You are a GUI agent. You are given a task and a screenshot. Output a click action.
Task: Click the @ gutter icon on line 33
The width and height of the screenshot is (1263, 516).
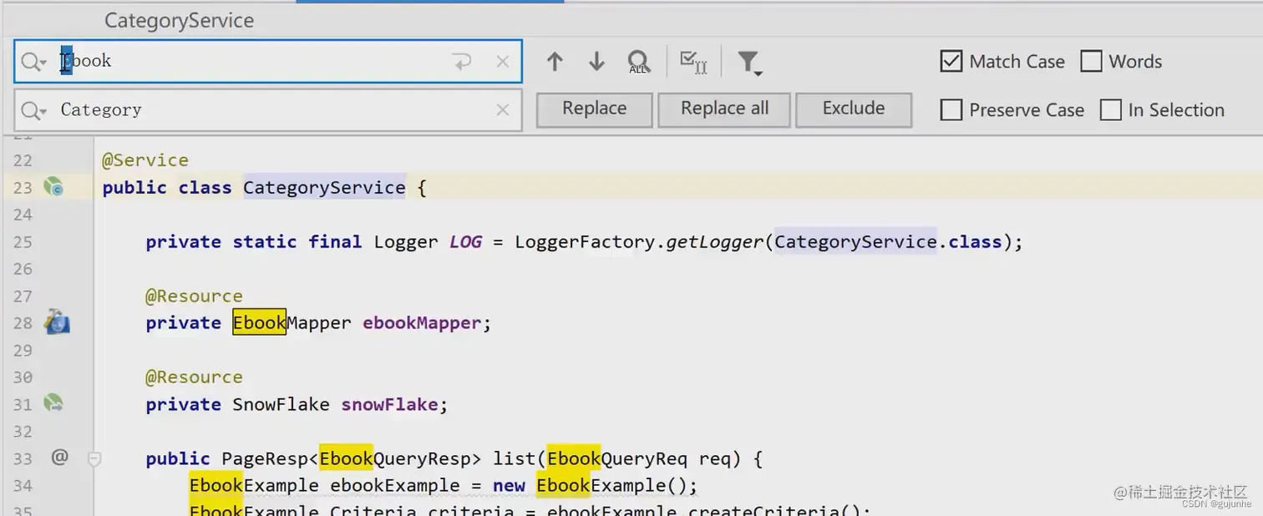click(59, 457)
